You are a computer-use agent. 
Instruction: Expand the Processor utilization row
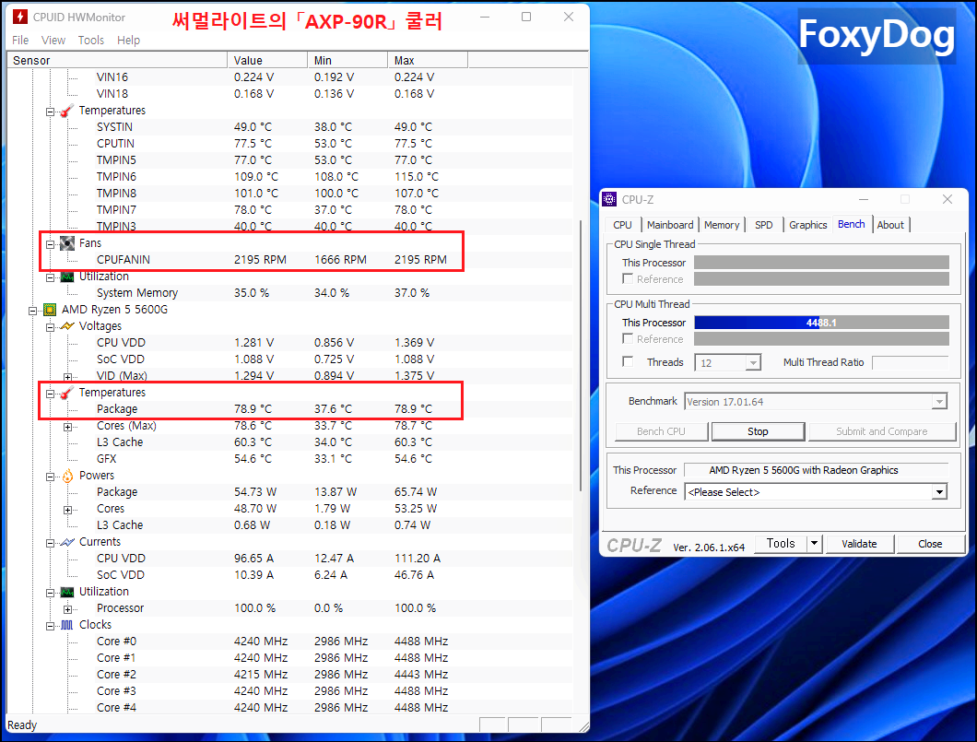67,609
